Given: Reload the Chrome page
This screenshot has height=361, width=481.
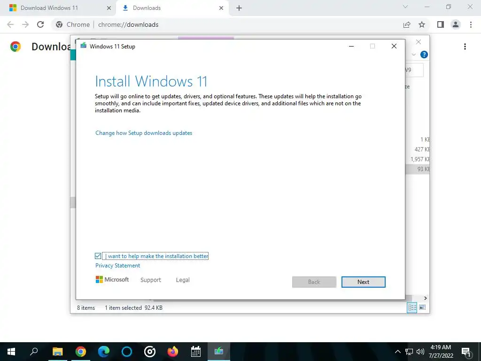Looking at the screenshot, I should click(40, 24).
